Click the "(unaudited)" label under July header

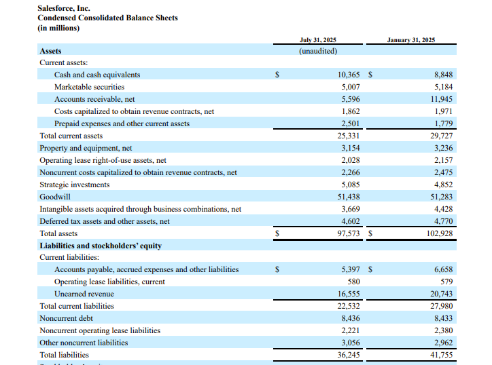coord(317,51)
